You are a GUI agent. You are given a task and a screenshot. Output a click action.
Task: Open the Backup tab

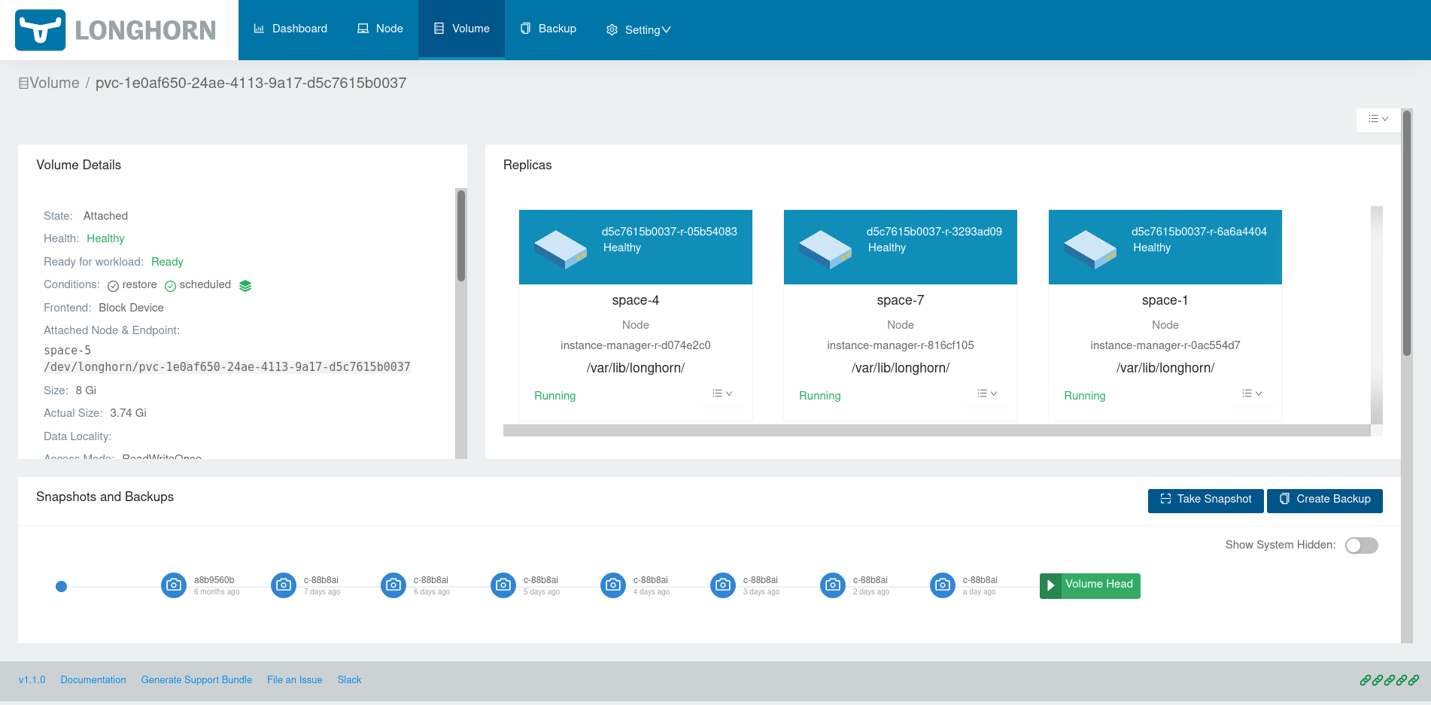(548, 29)
